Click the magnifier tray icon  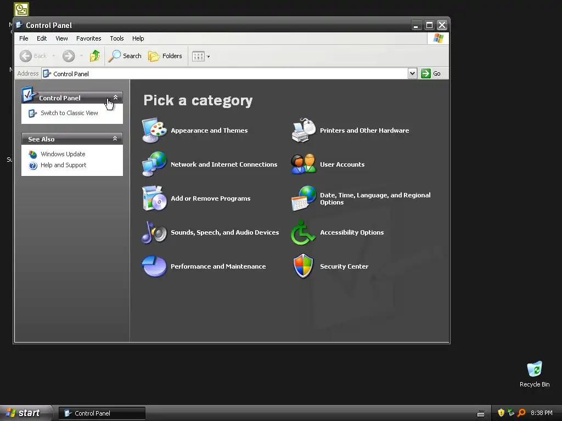[521, 413]
